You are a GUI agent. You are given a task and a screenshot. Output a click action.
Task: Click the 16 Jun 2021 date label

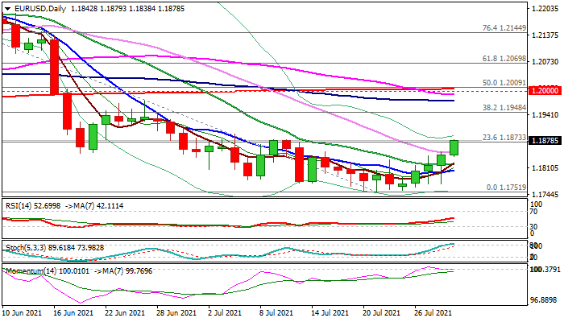coord(73,312)
